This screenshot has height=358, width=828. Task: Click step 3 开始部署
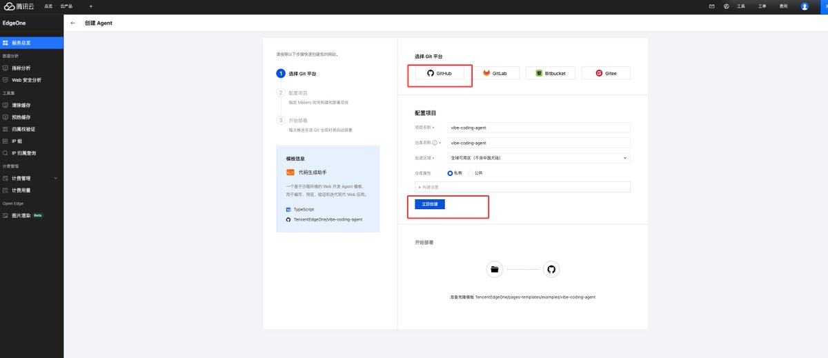click(293, 120)
